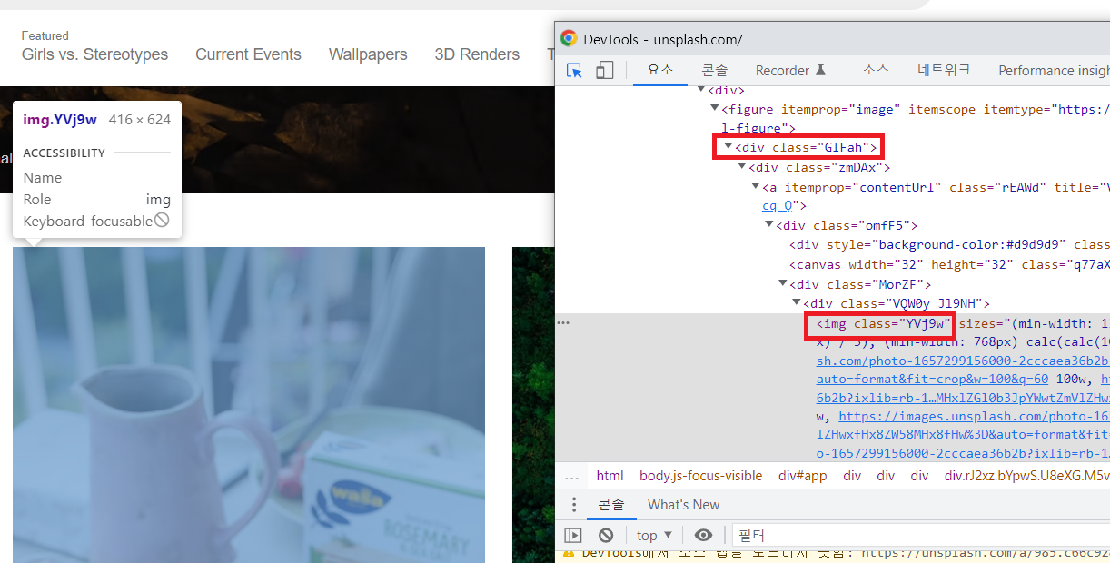Click the ellipsis at the breadcrumb start
This screenshot has width=1110, height=563.
pyautogui.click(x=571, y=477)
